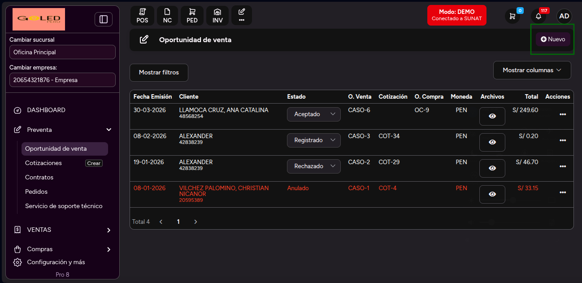Open the Mostrar columnas dropdown
Image resolution: width=582 pixels, height=283 pixels.
pyautogui.click(x=532, y=70)
